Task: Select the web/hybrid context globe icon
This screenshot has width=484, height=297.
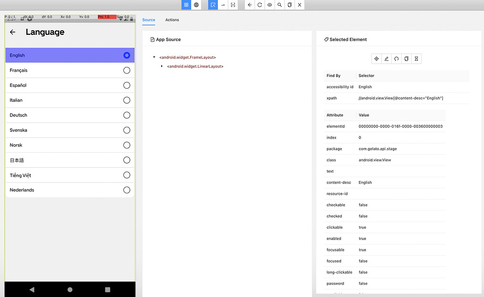Action: click(196, 5)
